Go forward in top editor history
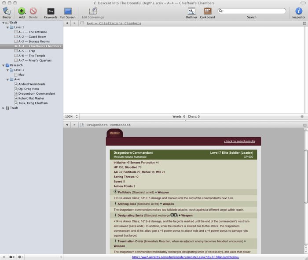 click(74, 23)
